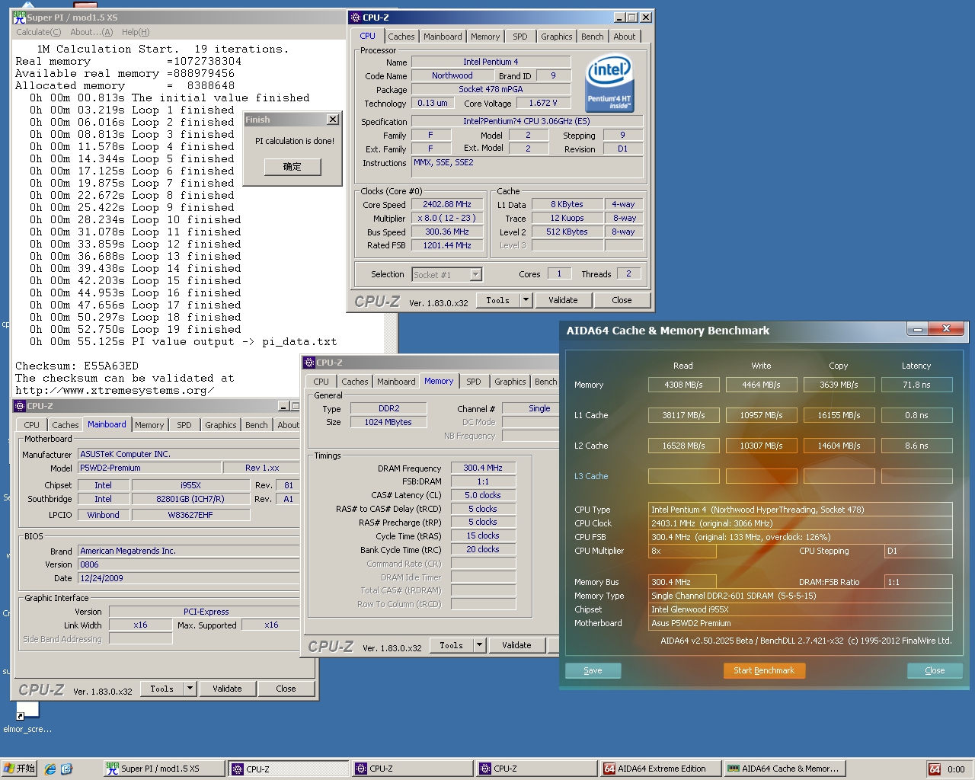Switch to SPD tab in the CPU-Z CPU window
Image resolution: width=975 pixels, height=780 pixels.
pos(520,37)
